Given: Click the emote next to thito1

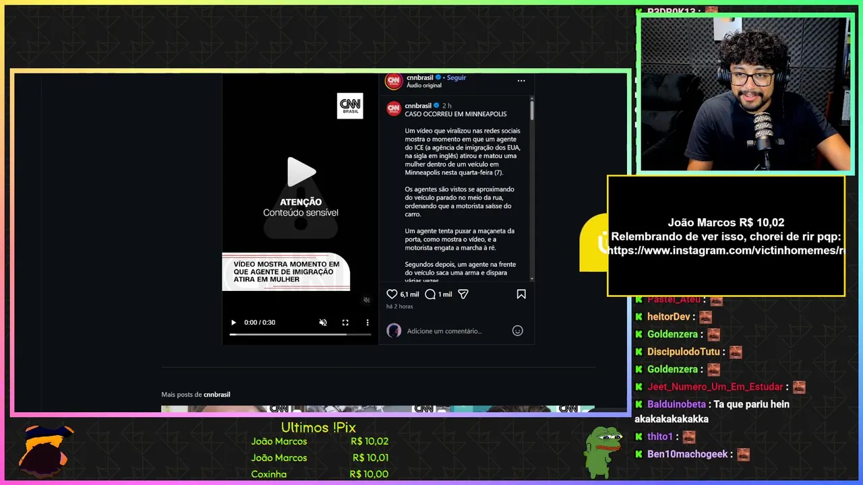Looking at the screenshot, I should [x=688, y=437].
